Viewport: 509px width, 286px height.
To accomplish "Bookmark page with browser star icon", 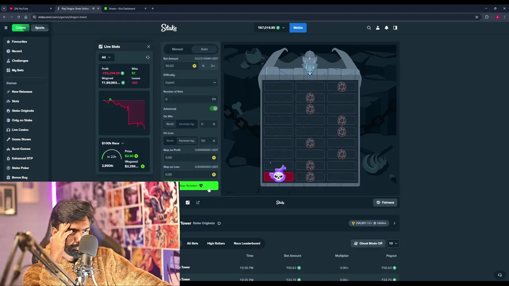I will (x=477, y=17).
